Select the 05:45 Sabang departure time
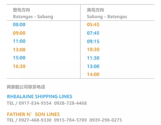The image size is (161, 125). point(93,24)
